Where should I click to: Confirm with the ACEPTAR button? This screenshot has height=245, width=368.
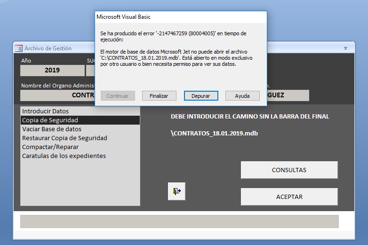coord(289,197)
